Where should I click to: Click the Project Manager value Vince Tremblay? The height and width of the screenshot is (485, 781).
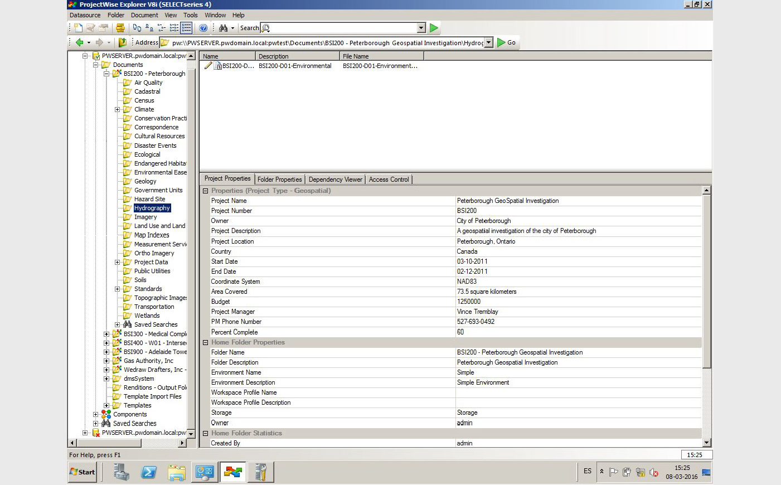477,312
